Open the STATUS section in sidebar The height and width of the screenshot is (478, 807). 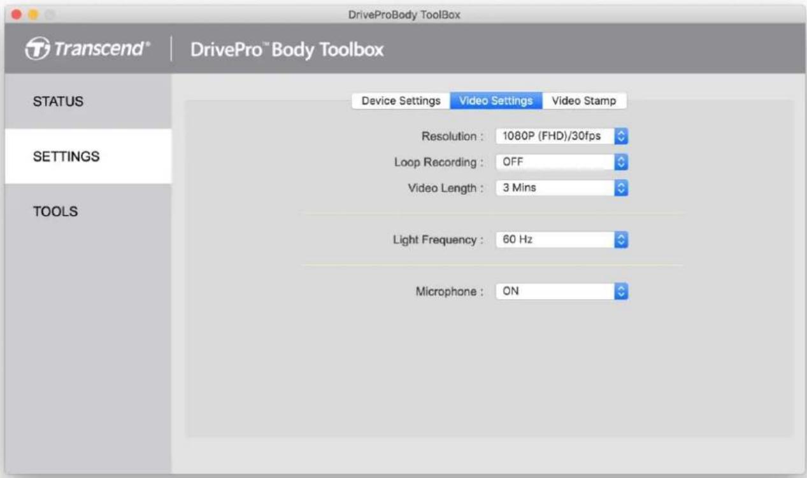click(88, 101)
